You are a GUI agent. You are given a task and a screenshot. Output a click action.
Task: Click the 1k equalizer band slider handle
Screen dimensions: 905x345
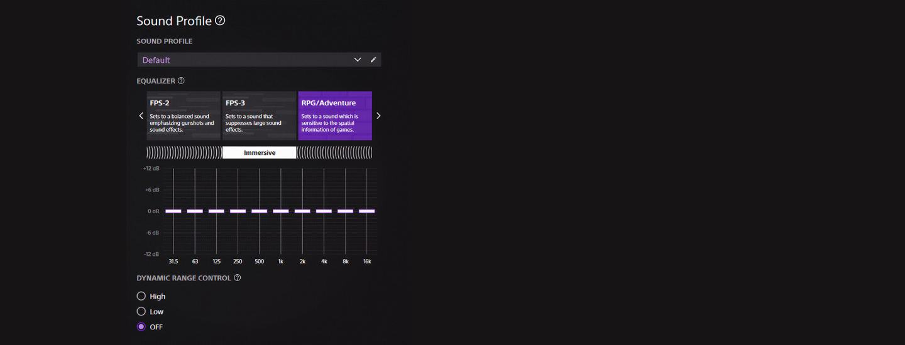pos(281,211)
